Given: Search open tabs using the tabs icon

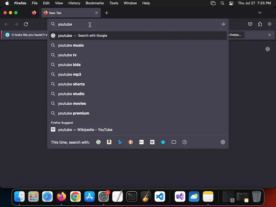Looking at the screenshot, I should (x=174, y=142).
